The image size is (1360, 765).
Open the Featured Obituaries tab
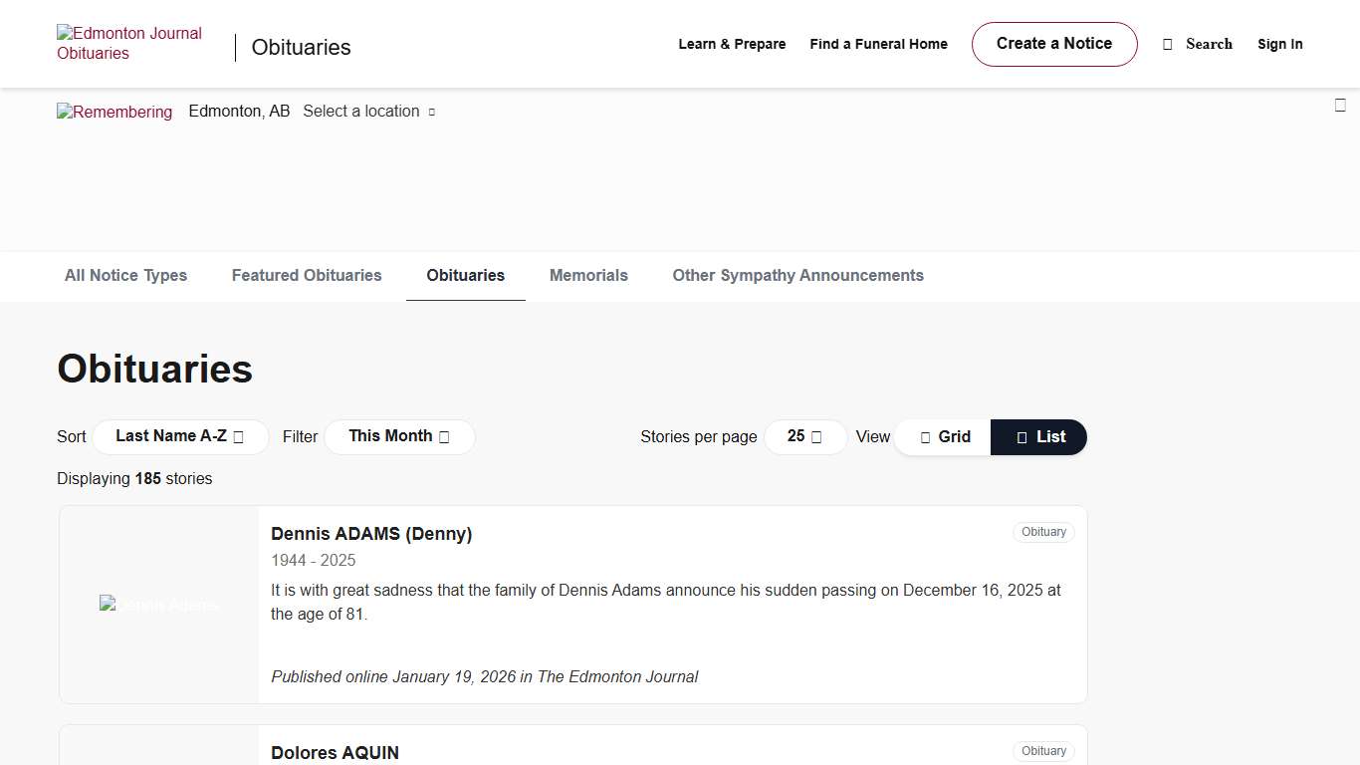[x=307, y=276]
